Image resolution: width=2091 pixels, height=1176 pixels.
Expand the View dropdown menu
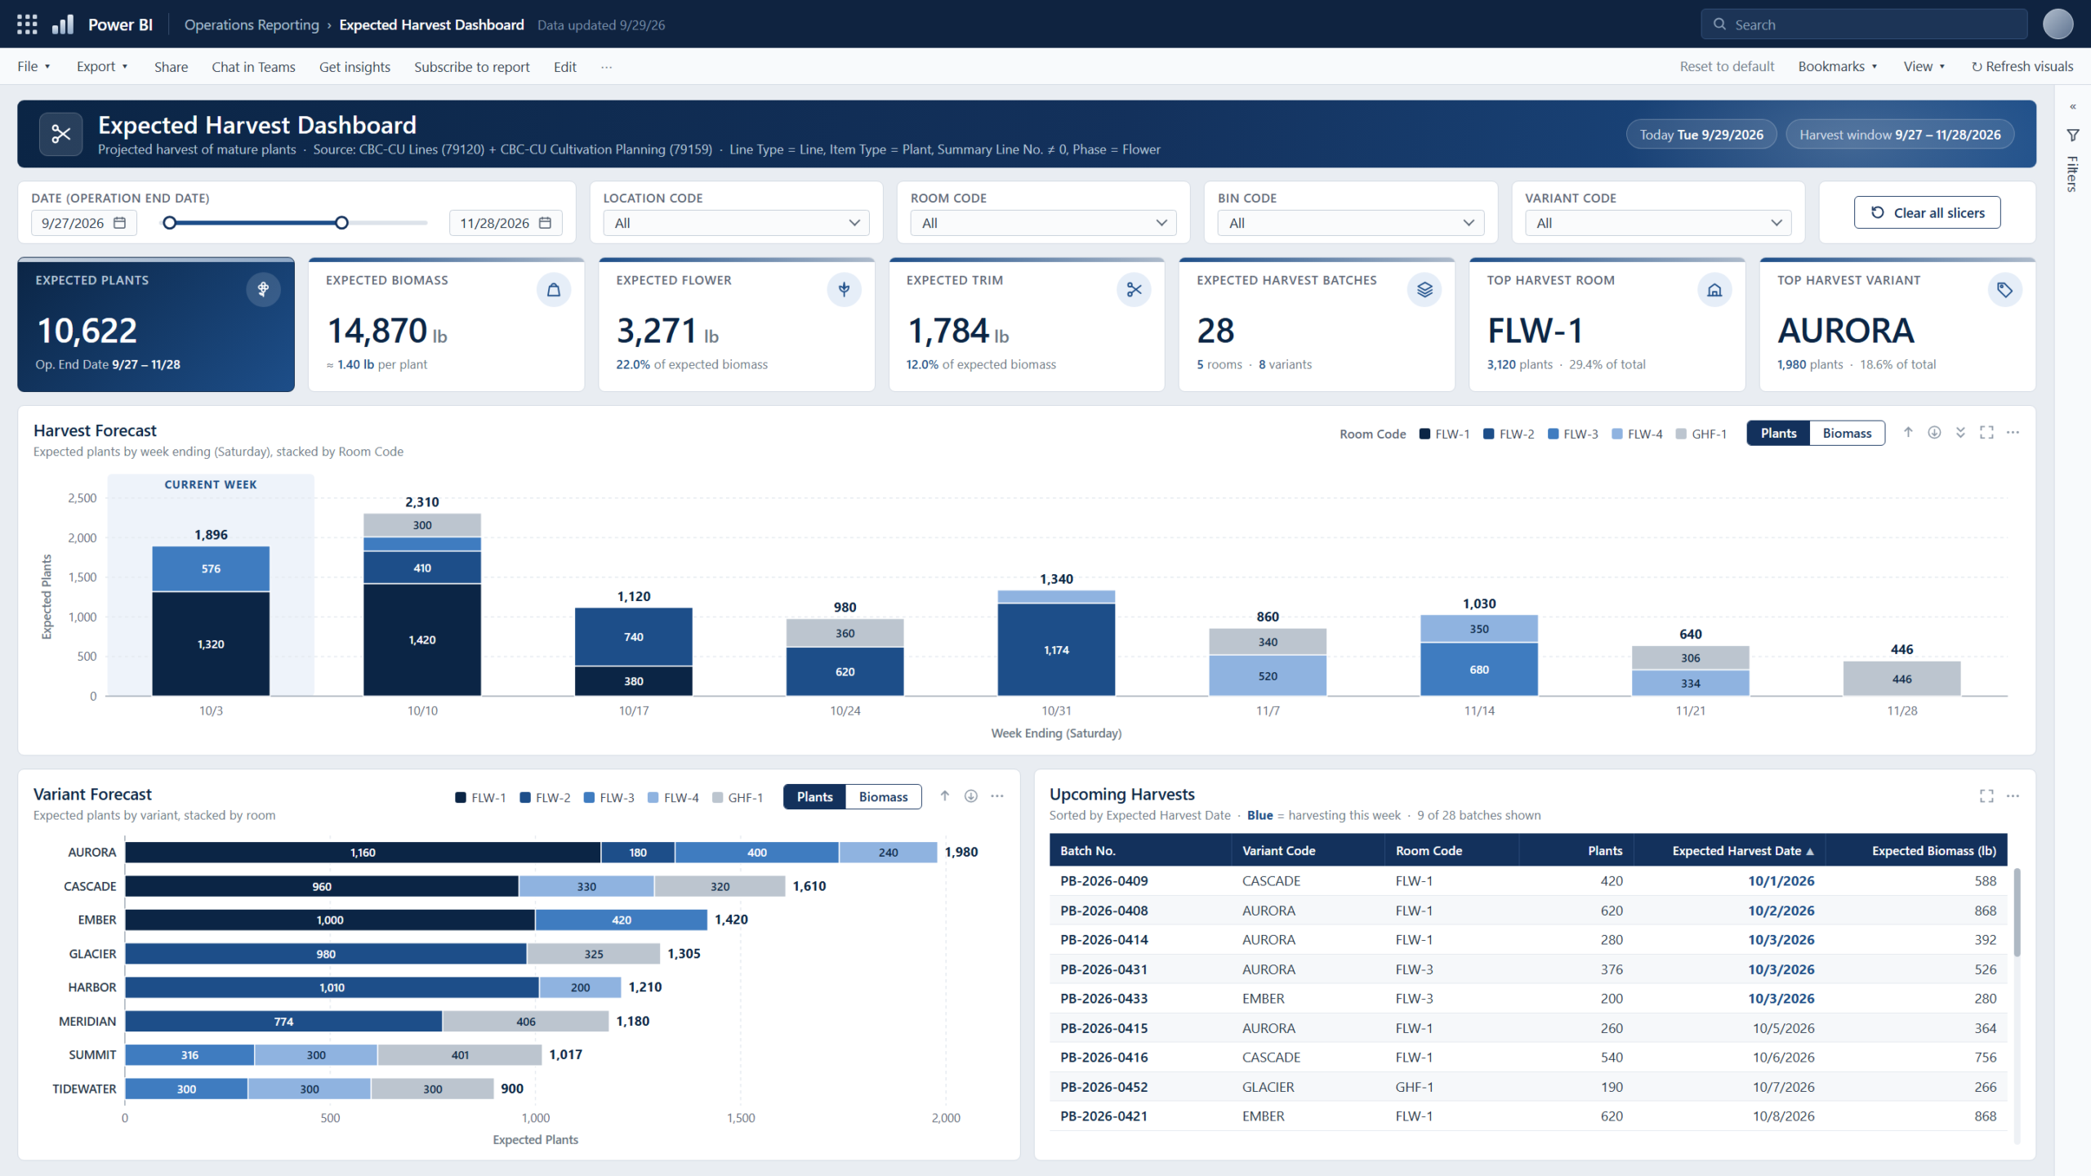(1924, 67)
